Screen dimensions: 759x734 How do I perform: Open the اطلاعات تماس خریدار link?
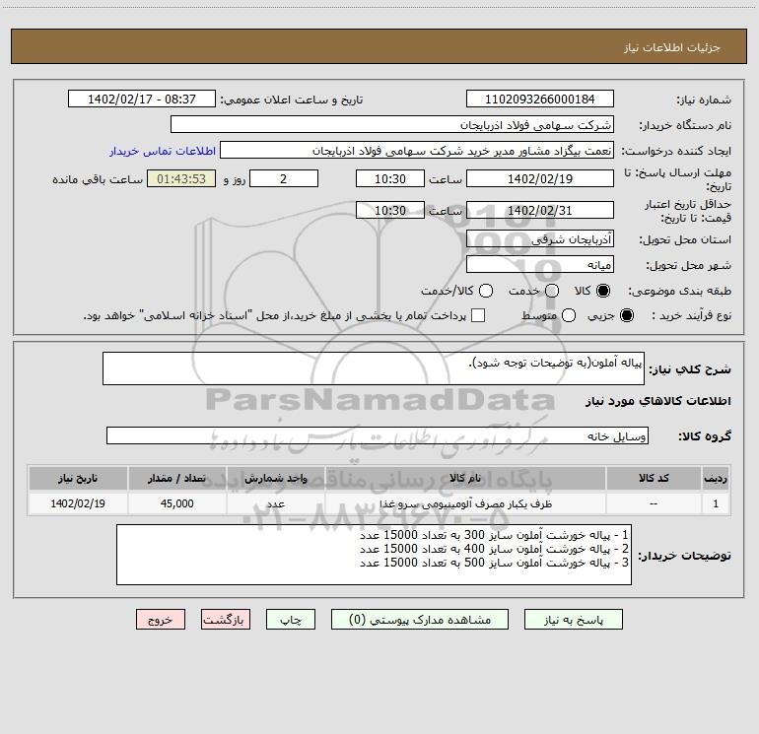pyautogui.click(x=163, y=151)
